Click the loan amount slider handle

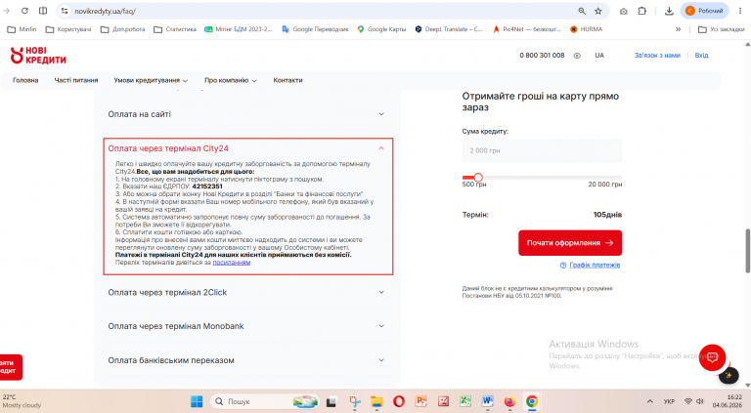pyautogui.click(x=478, y=178)
